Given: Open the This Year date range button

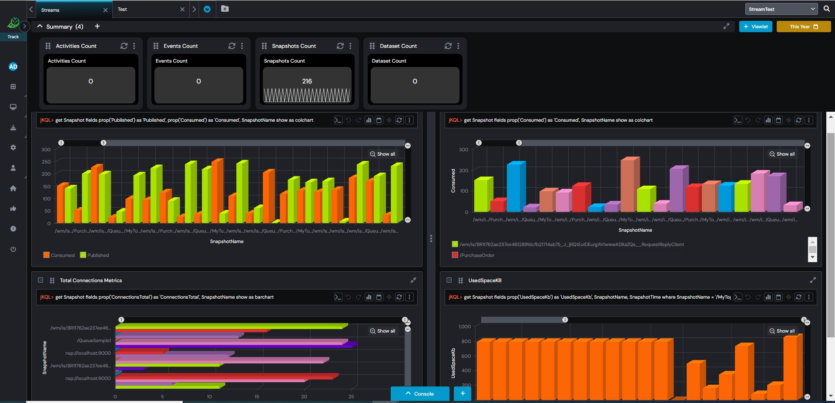Looking at the screenshot, I should (x=803, y=27).
